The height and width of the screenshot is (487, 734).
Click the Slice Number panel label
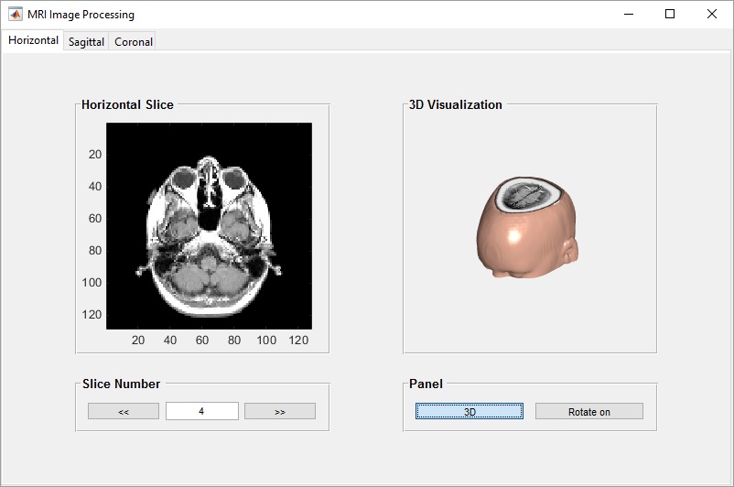click(x=121, y=384)
